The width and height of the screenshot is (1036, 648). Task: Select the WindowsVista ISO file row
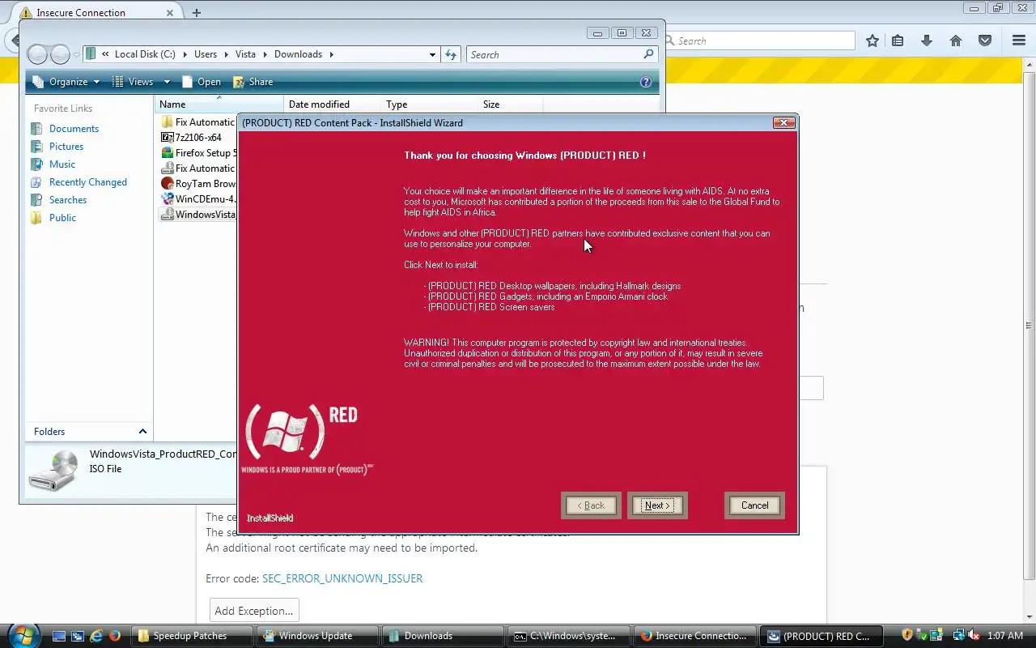(x=198, y=215)
